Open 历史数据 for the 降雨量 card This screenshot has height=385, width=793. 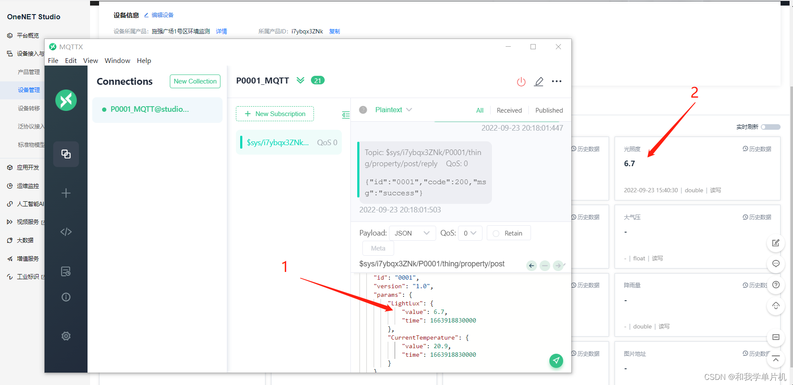click(x=755, y=285)
